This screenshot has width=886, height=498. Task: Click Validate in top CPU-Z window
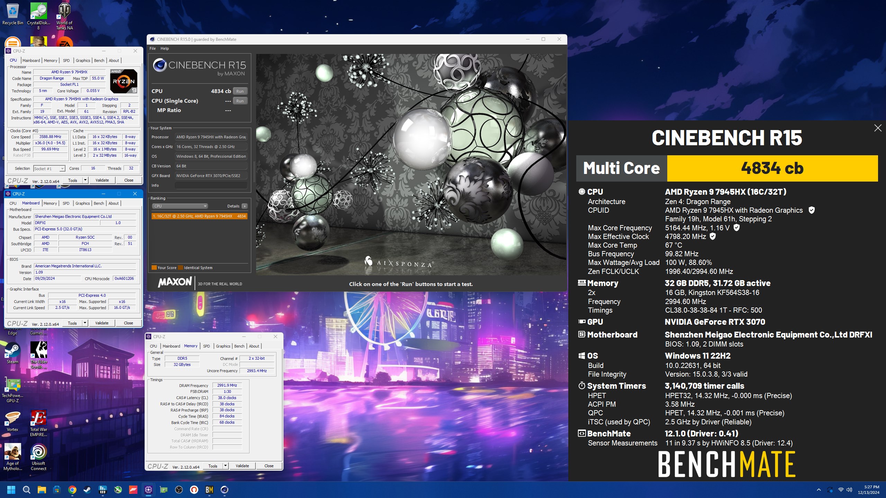(102, 180)
